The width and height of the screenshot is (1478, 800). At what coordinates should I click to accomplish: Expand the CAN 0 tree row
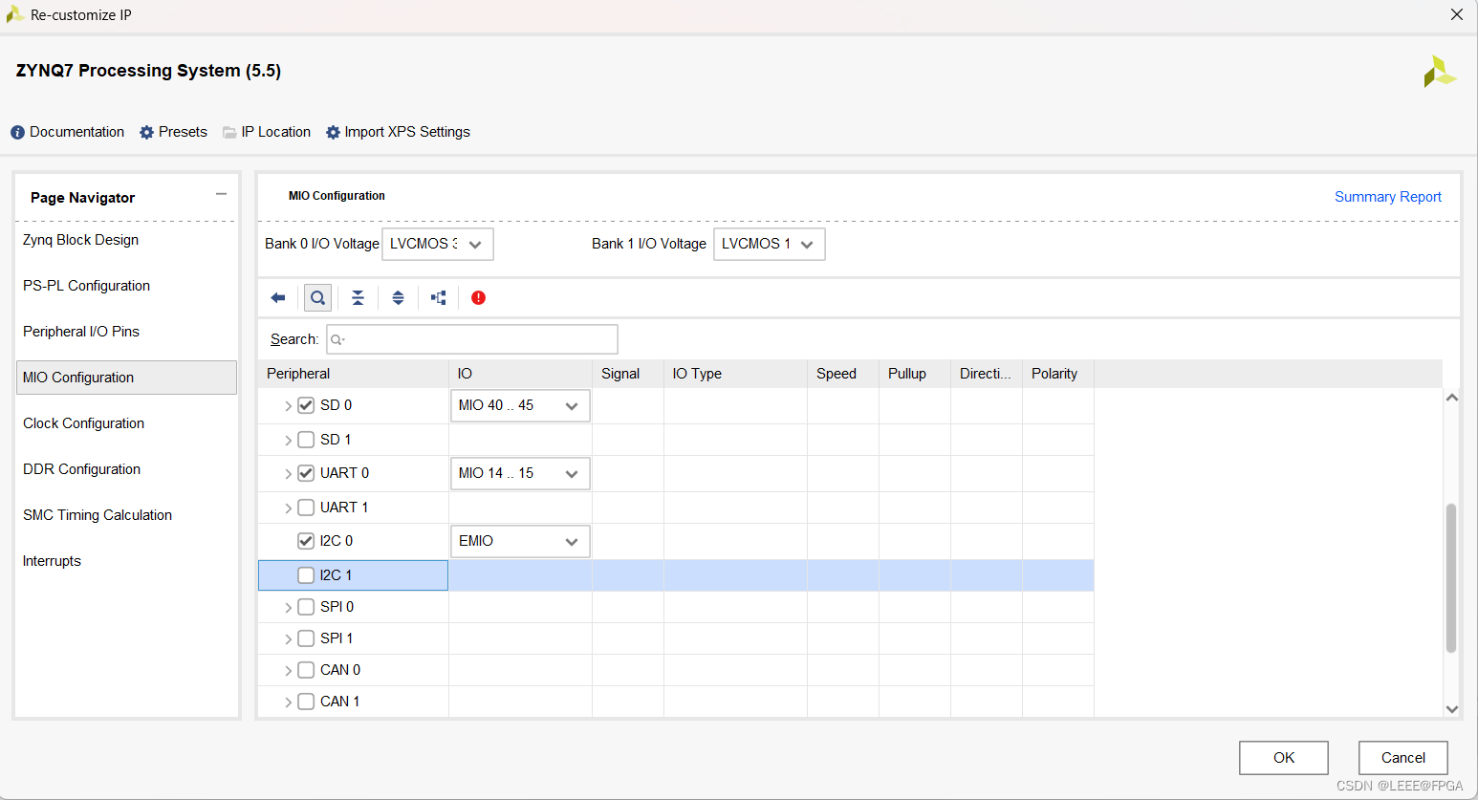coord(288,671)
